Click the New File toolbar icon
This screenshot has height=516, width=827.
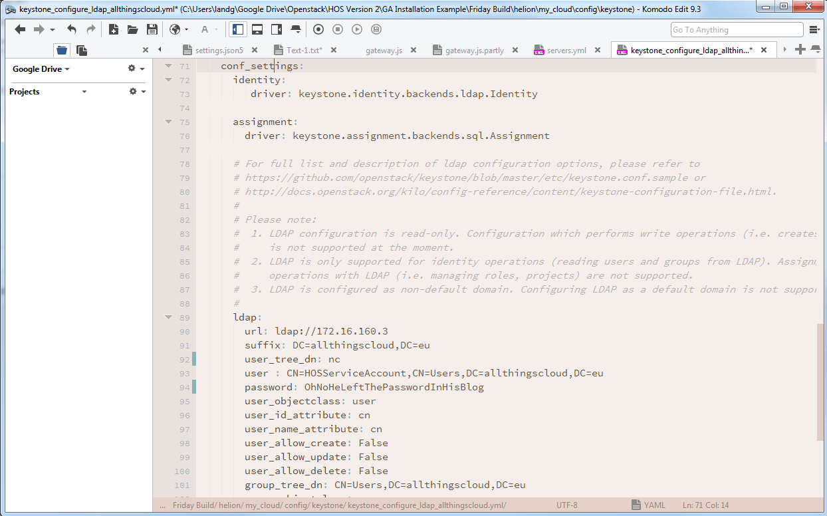point(114,29)
